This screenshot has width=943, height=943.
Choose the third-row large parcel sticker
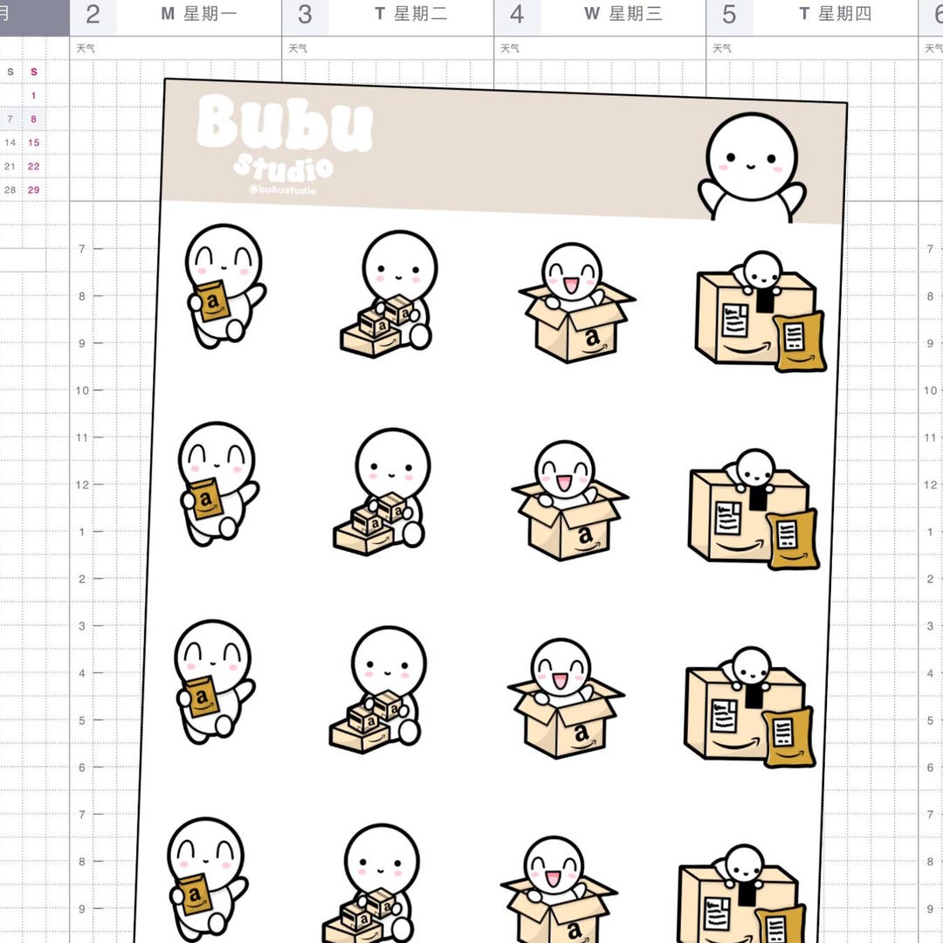coord(749,707)
